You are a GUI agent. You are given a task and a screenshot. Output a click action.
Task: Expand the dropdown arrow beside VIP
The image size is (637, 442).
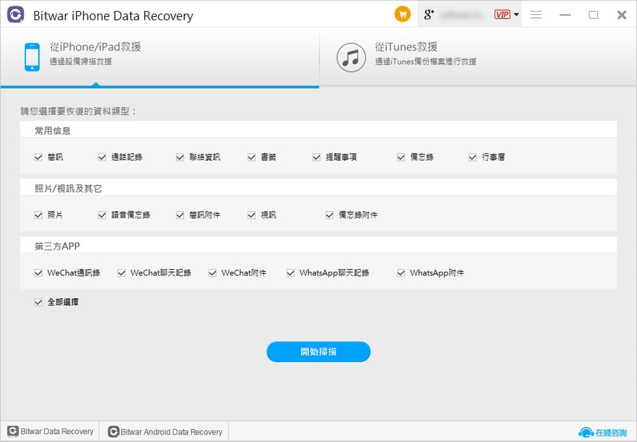[x=516, y=15]
